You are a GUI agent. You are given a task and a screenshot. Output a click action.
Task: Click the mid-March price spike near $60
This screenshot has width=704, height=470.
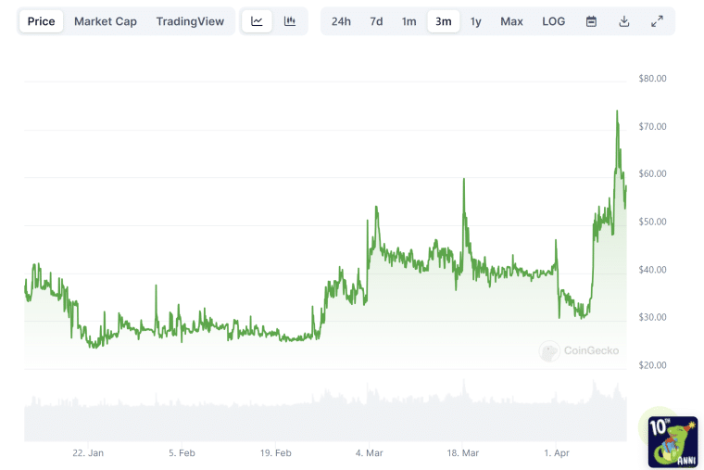(x=464, y=180)
